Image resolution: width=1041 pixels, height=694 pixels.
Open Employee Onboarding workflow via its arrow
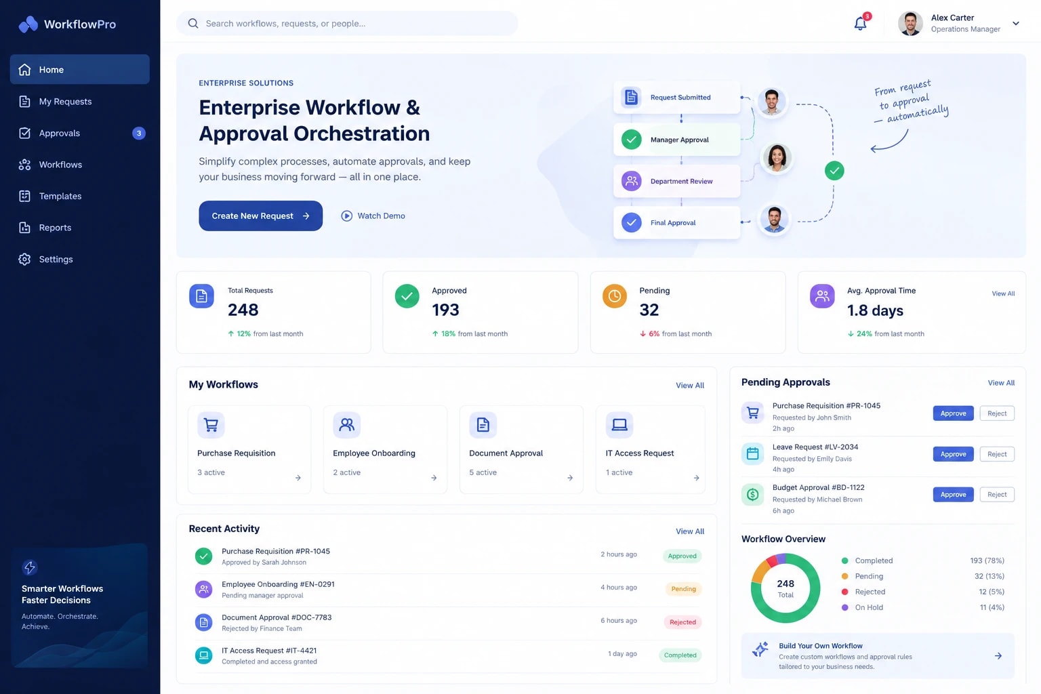(x=434, y=478)
